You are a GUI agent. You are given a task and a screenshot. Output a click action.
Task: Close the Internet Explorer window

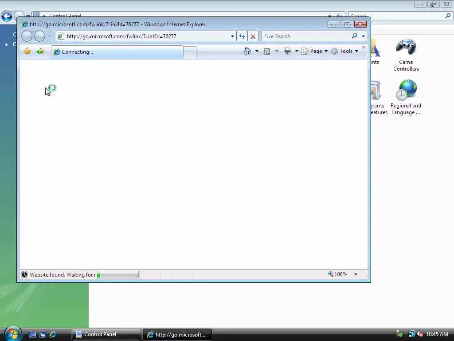[360, 24]
